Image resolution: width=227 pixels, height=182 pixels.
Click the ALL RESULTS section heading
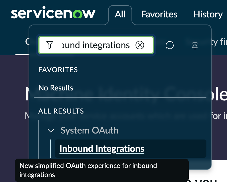(61, 111)
